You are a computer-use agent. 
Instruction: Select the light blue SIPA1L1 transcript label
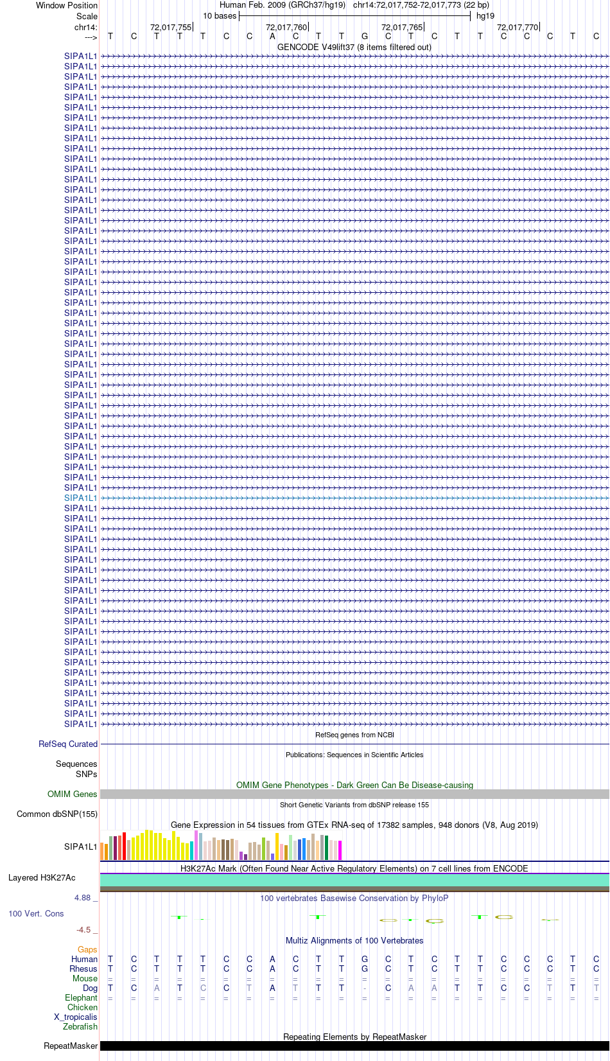click(x=81, y=498)
